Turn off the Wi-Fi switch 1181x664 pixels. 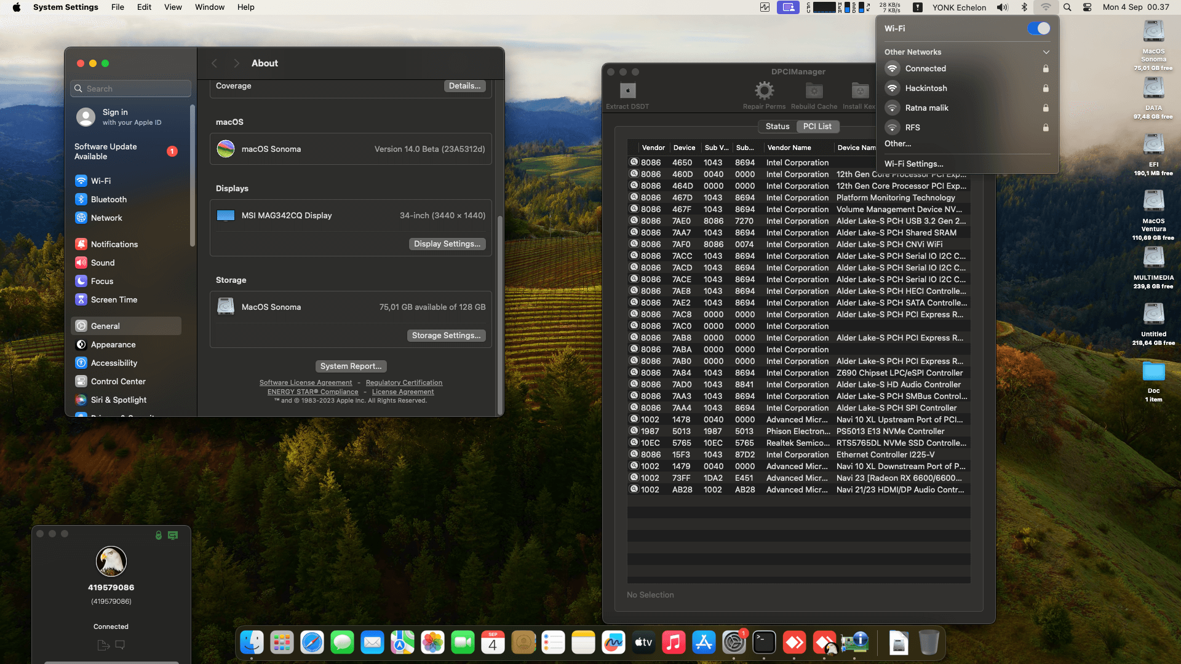click(1038, 28)
